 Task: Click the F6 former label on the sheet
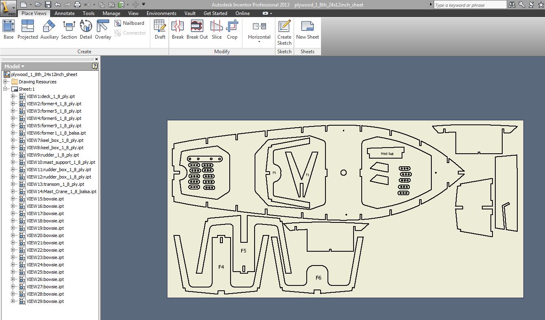point(319,278)
